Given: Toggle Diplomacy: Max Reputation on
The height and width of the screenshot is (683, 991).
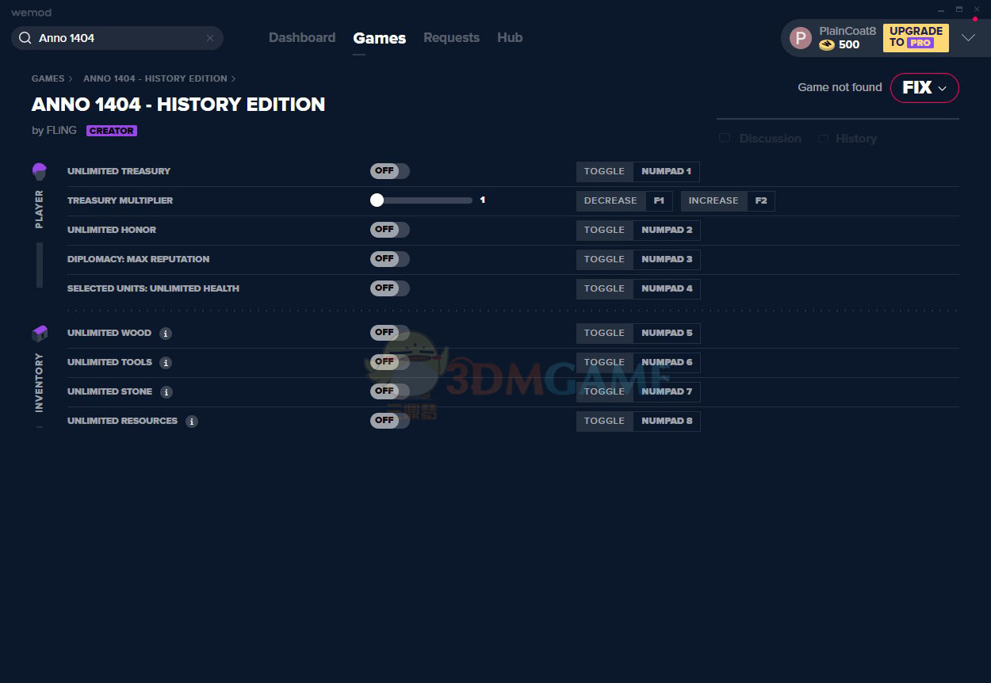Looking at the screenshot, I should click(x=389, y=259).
